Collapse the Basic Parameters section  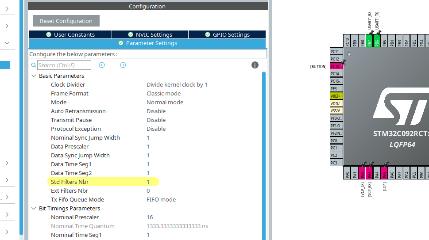click(x=34, y=76)
